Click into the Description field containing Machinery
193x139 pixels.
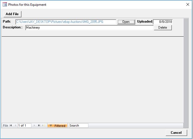point(89,28)
